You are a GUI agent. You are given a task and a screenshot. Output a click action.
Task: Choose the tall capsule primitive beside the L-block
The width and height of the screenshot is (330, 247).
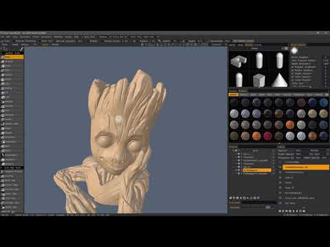point(259,60)
